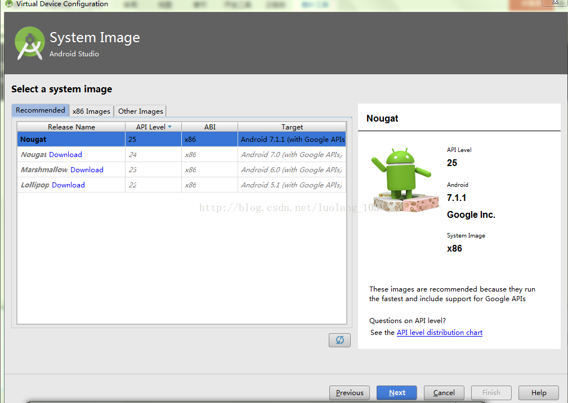Click the Android Studio logo in header
568x403 pixels.
point(30,43)
